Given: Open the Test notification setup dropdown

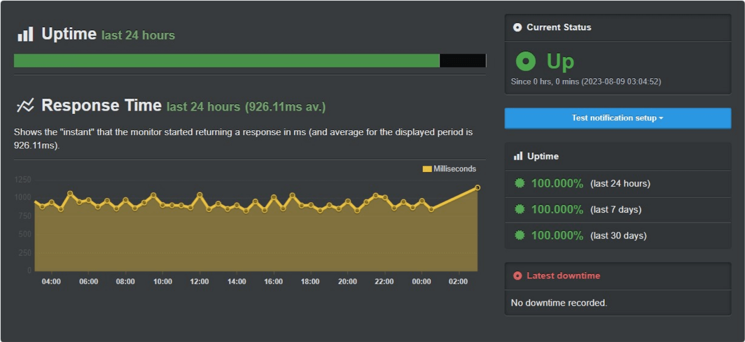Looking at the screenshot, I should tap(617, 118).
